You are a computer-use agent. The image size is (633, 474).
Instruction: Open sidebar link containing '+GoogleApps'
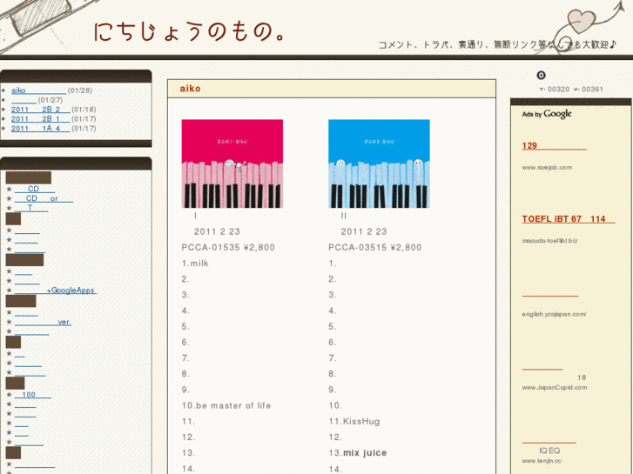[56, 290]
